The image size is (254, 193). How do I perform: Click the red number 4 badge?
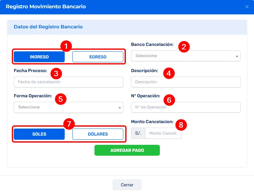[169, 73]
